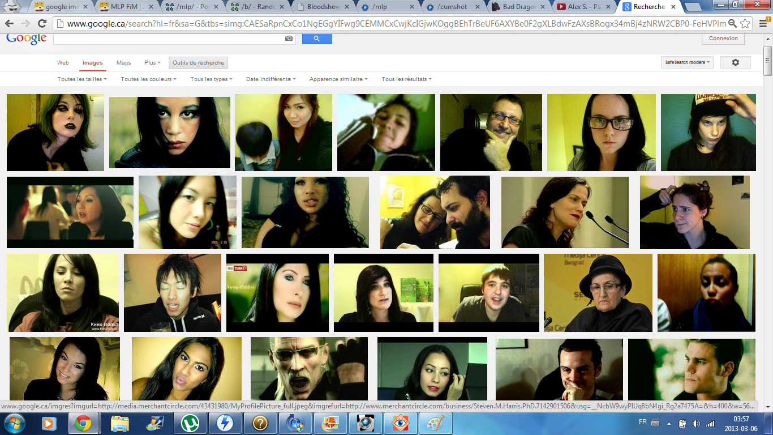Reload the page with the refresh icon
773x435 pixels.
(42, 24)
